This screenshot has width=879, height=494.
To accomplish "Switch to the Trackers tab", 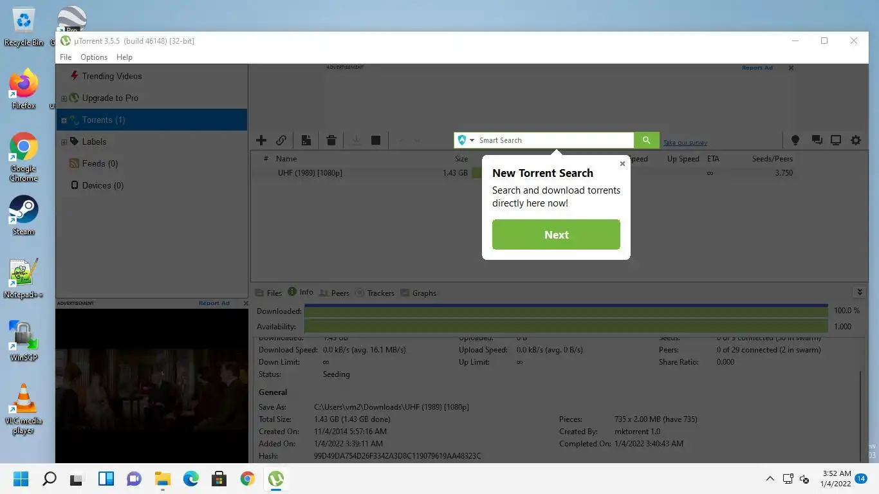I will pos(375,293).
